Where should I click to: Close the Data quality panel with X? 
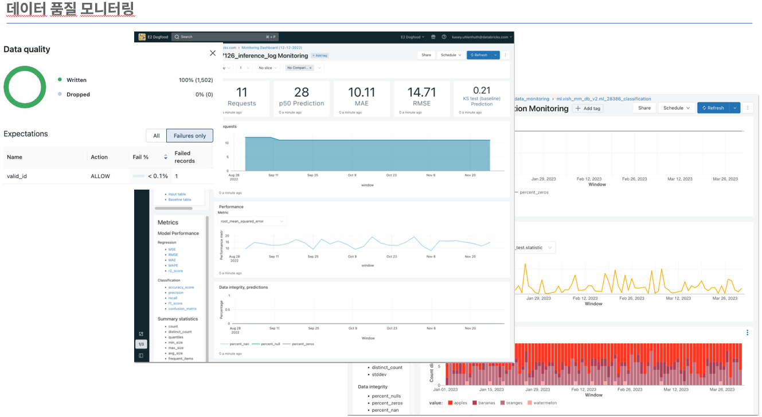point(213,53)
